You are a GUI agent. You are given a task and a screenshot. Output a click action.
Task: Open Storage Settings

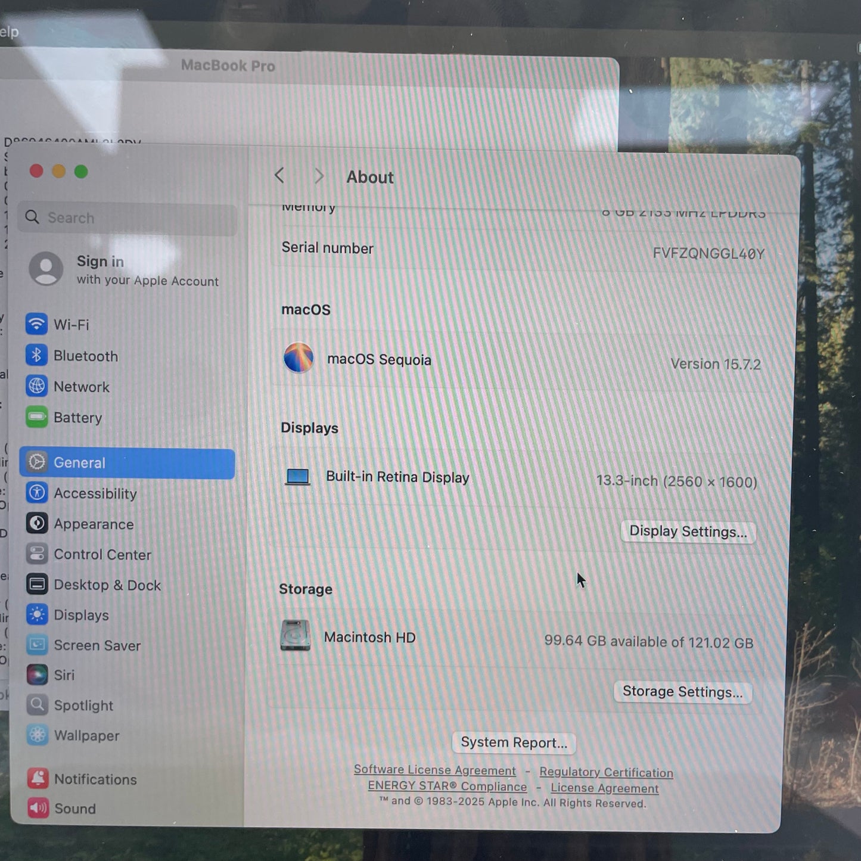click(x=683, y=691)
